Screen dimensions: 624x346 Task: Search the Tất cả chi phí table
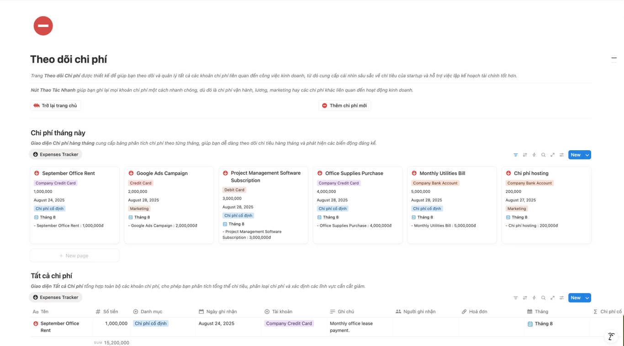(x=543, y=298)
